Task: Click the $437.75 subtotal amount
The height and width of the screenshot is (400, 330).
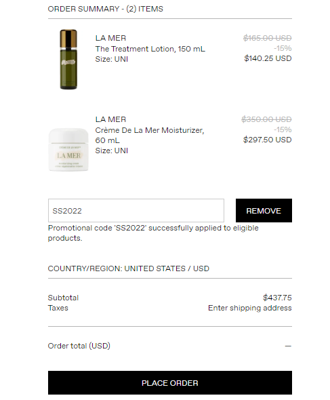Action: coord(277,298)
